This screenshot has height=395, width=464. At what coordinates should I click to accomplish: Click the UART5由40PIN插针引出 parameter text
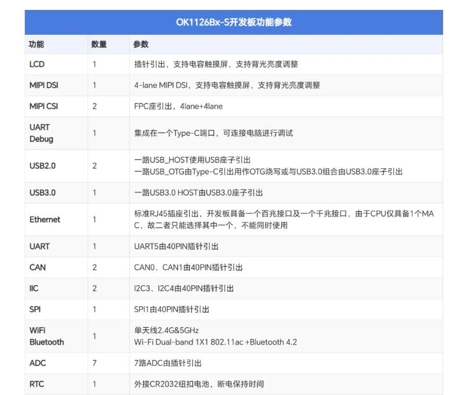click(176, 247)
